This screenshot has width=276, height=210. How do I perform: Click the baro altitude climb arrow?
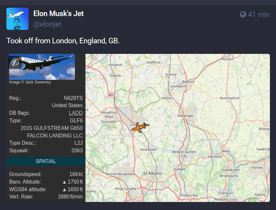(x=64, y=182)
